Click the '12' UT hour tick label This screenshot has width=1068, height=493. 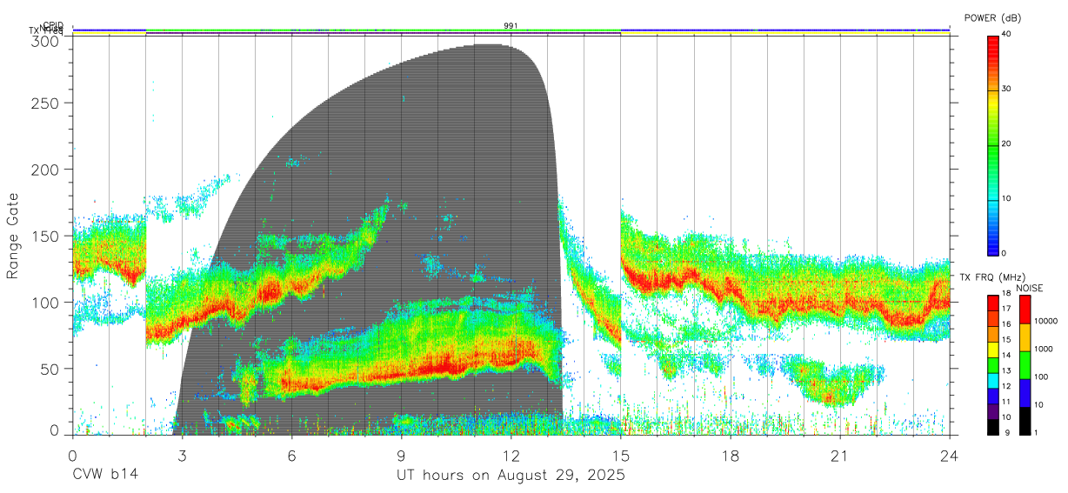coord(511,456)
